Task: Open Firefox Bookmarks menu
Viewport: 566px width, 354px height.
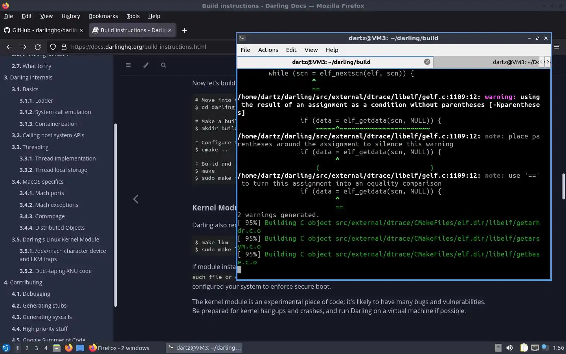Action: tap(103, 16)
